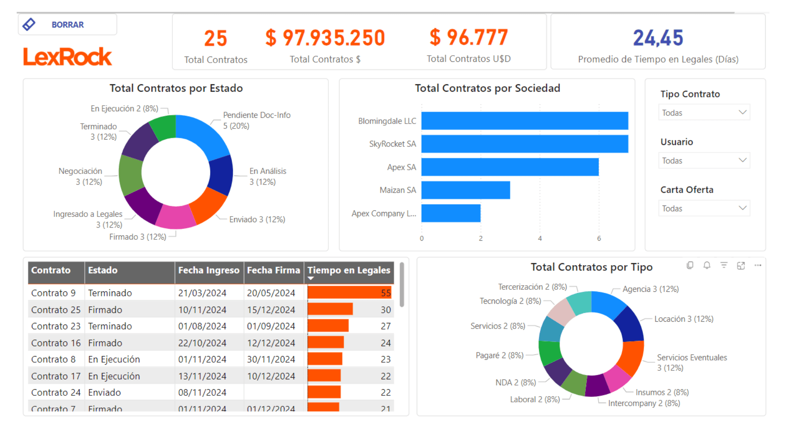
Task: Select the Maizan SA bar
Action: point(465,190)
